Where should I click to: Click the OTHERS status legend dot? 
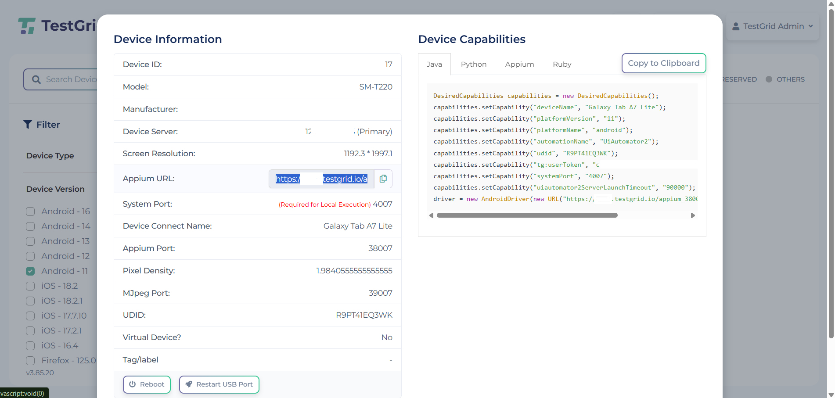[769, 79]
